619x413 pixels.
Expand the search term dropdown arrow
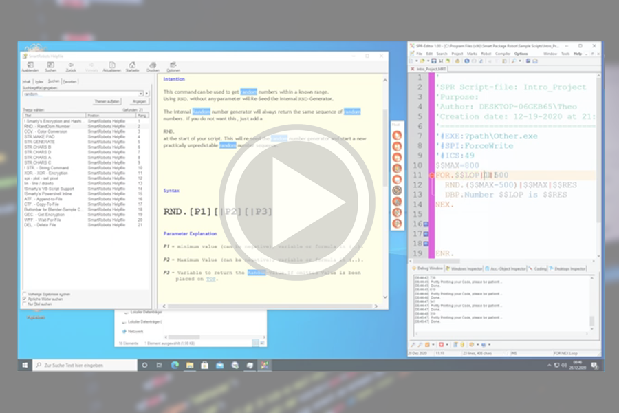[x=140, y=94]
